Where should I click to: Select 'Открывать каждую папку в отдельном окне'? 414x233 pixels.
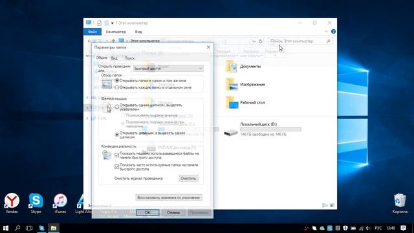(x=117, y=87)
